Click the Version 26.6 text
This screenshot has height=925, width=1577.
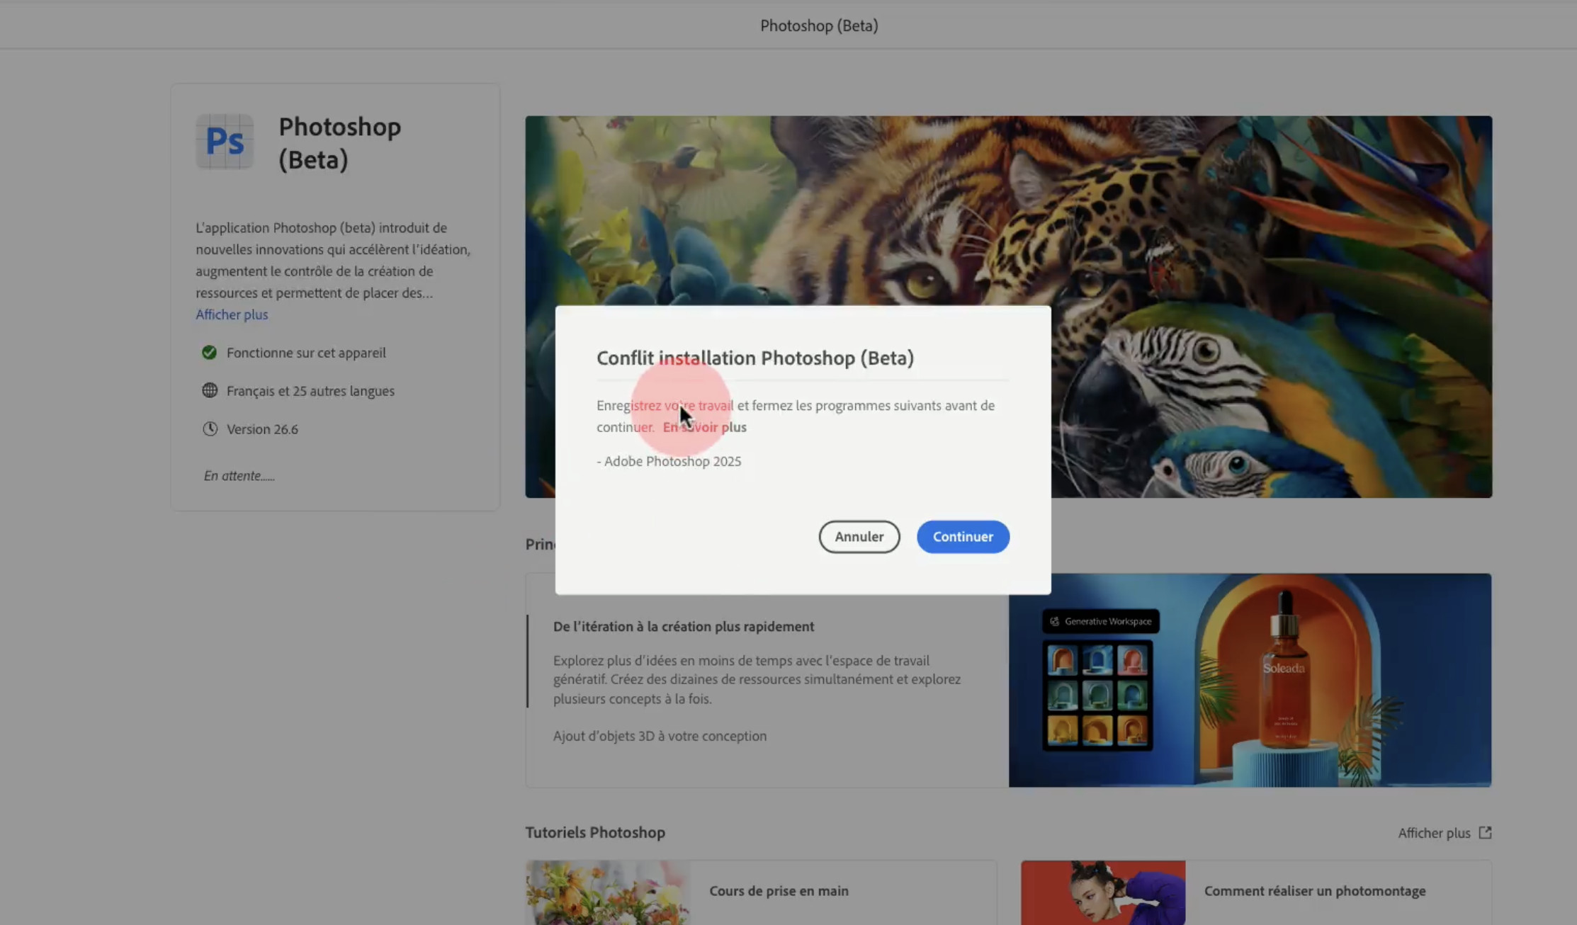tap(262, 429)
